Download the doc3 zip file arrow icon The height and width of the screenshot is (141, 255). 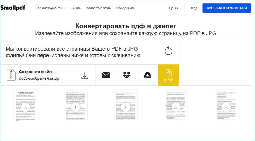[x=85, y=75]
